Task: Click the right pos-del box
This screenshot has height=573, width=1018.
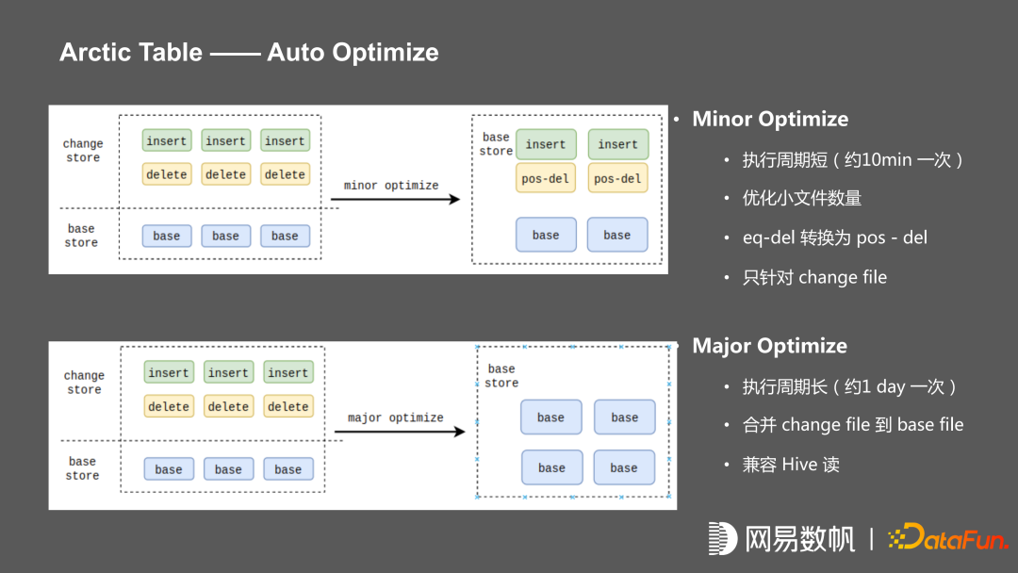Action: point(617,178)
